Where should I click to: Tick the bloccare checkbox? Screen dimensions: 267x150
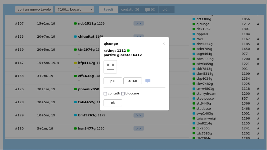click(x=123, y=94)
